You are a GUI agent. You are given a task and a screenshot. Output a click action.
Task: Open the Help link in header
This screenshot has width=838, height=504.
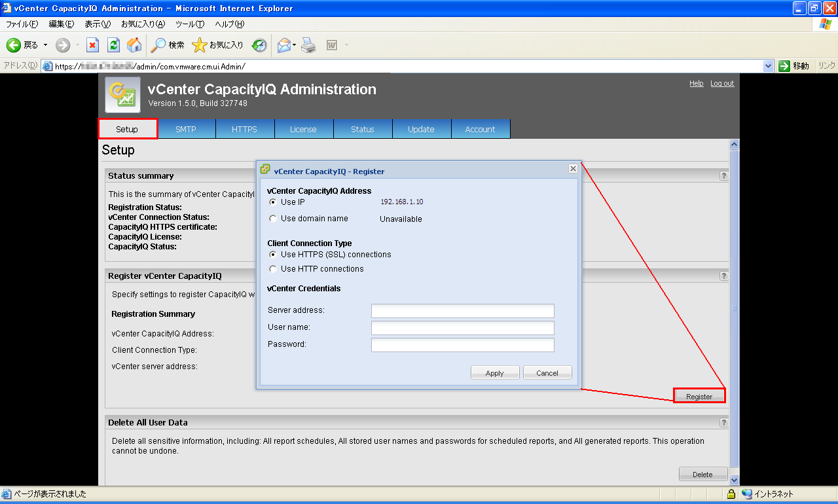696,83
